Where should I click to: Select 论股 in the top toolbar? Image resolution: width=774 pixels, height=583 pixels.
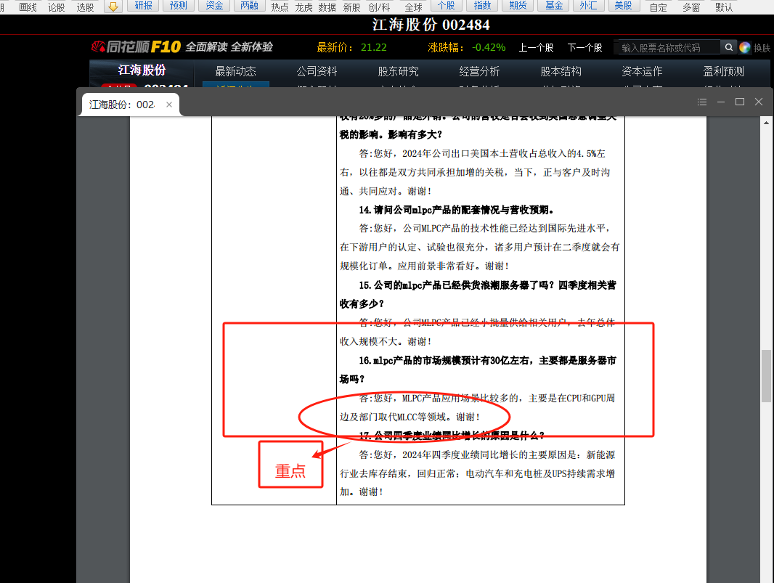(57, 7)
